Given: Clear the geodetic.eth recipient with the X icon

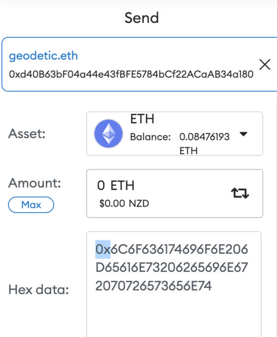Looking at the screenshot, I should [x=265, y=65].
